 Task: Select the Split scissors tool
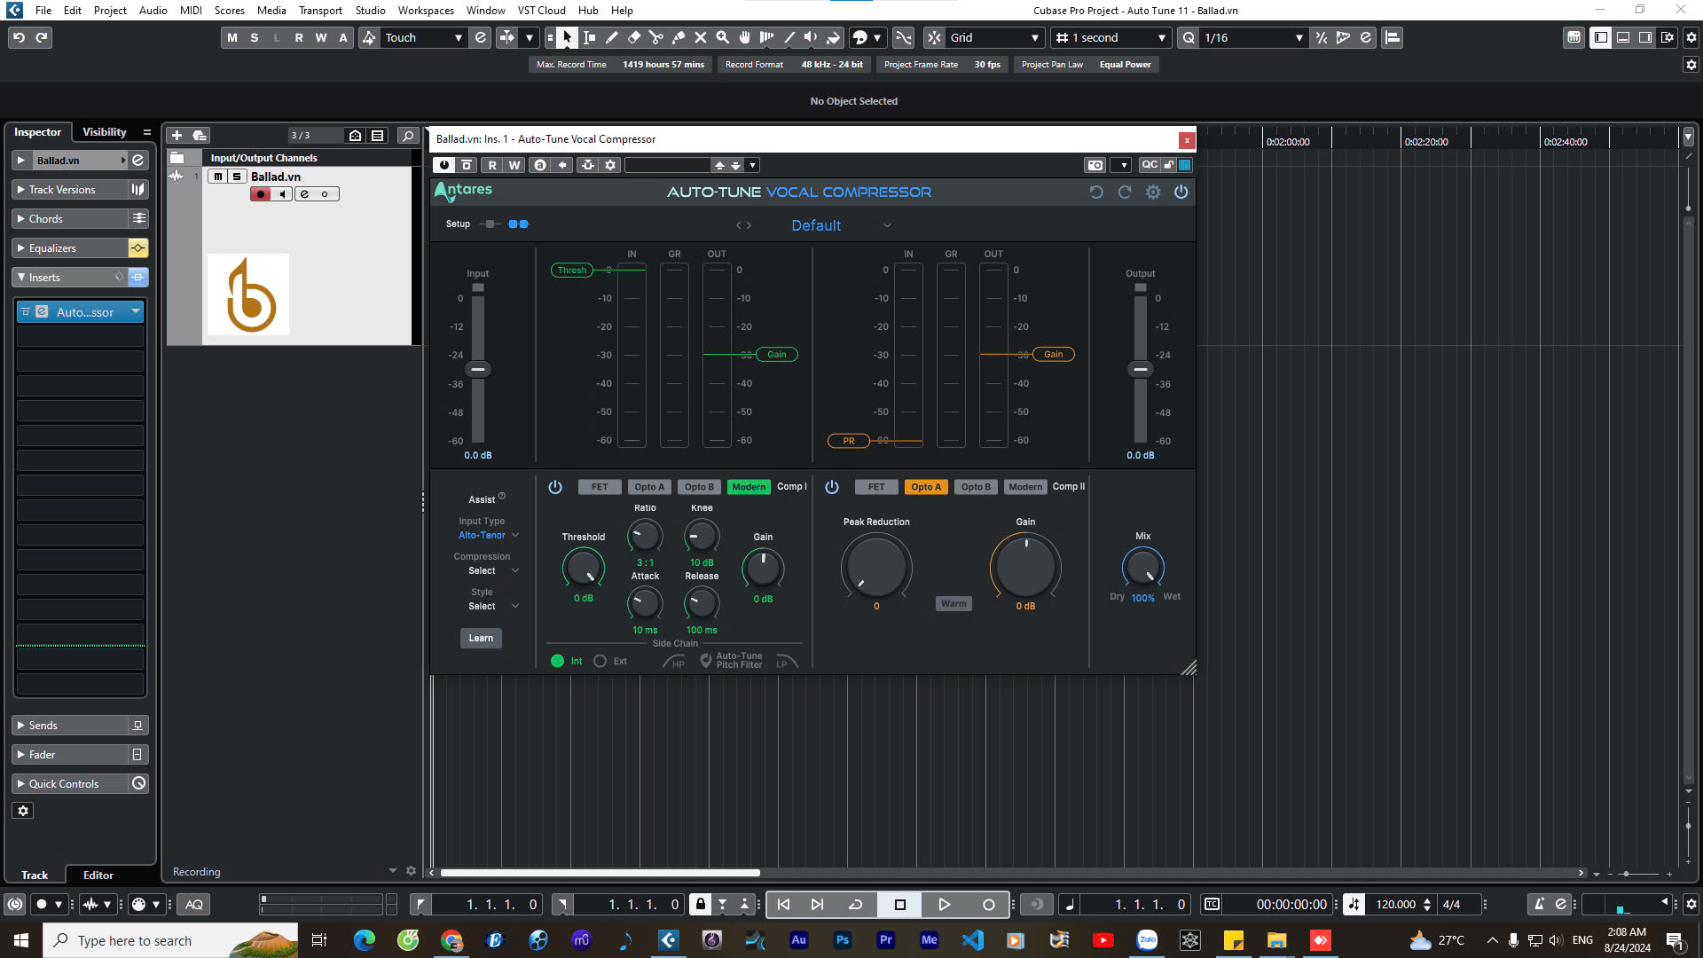655,37
